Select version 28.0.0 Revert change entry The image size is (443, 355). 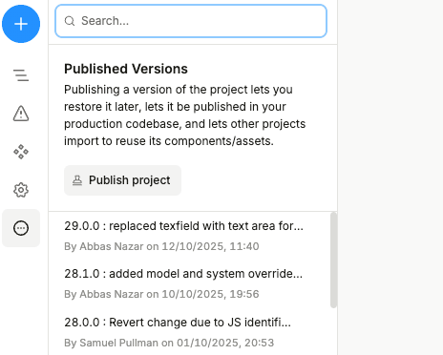190,332
